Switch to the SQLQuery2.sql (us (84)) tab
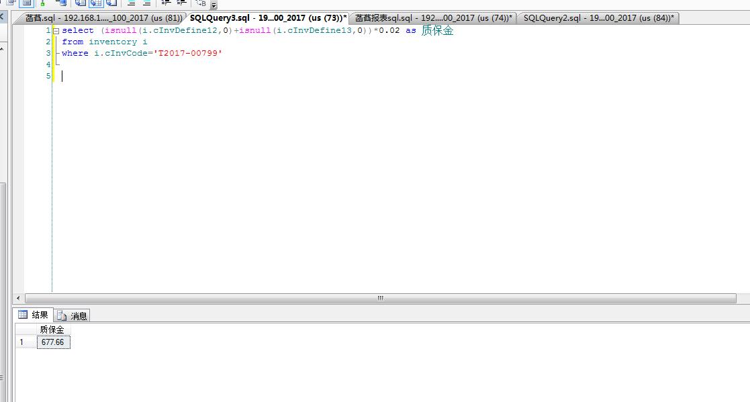 [598, 18]
